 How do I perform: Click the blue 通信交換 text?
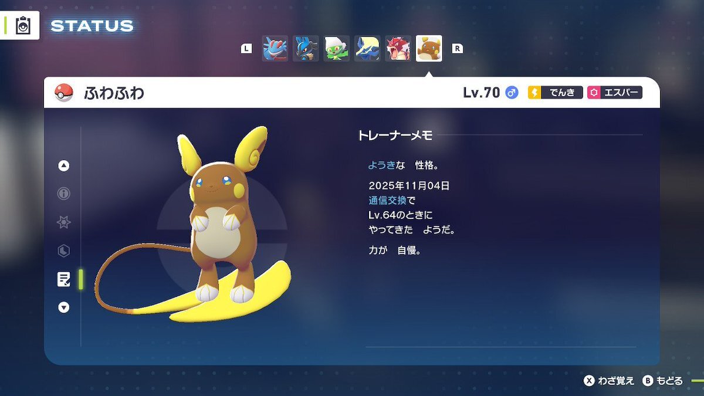pos(387,200)
